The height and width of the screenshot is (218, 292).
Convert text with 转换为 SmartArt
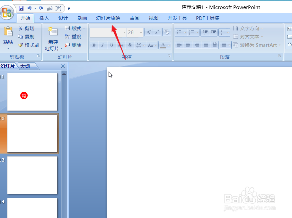tap(257, 45)
